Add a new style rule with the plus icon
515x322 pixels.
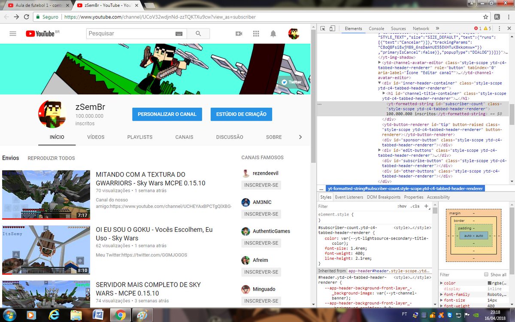[x=426, y=206]
